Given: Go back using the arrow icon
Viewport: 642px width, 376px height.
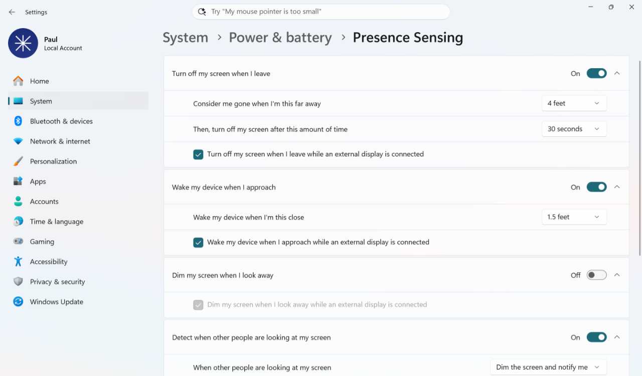Looking at the screenshot, I should click(x=12, y=12).
